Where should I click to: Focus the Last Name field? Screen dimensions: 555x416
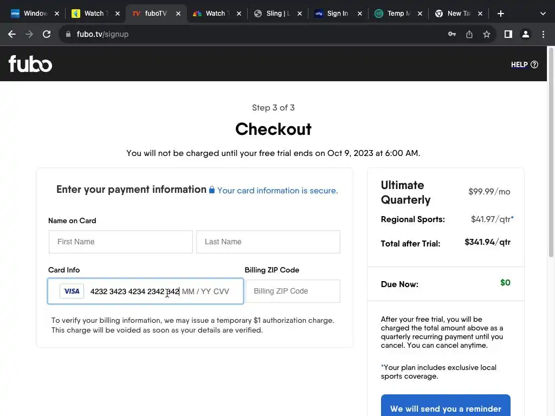click(268, 242)
